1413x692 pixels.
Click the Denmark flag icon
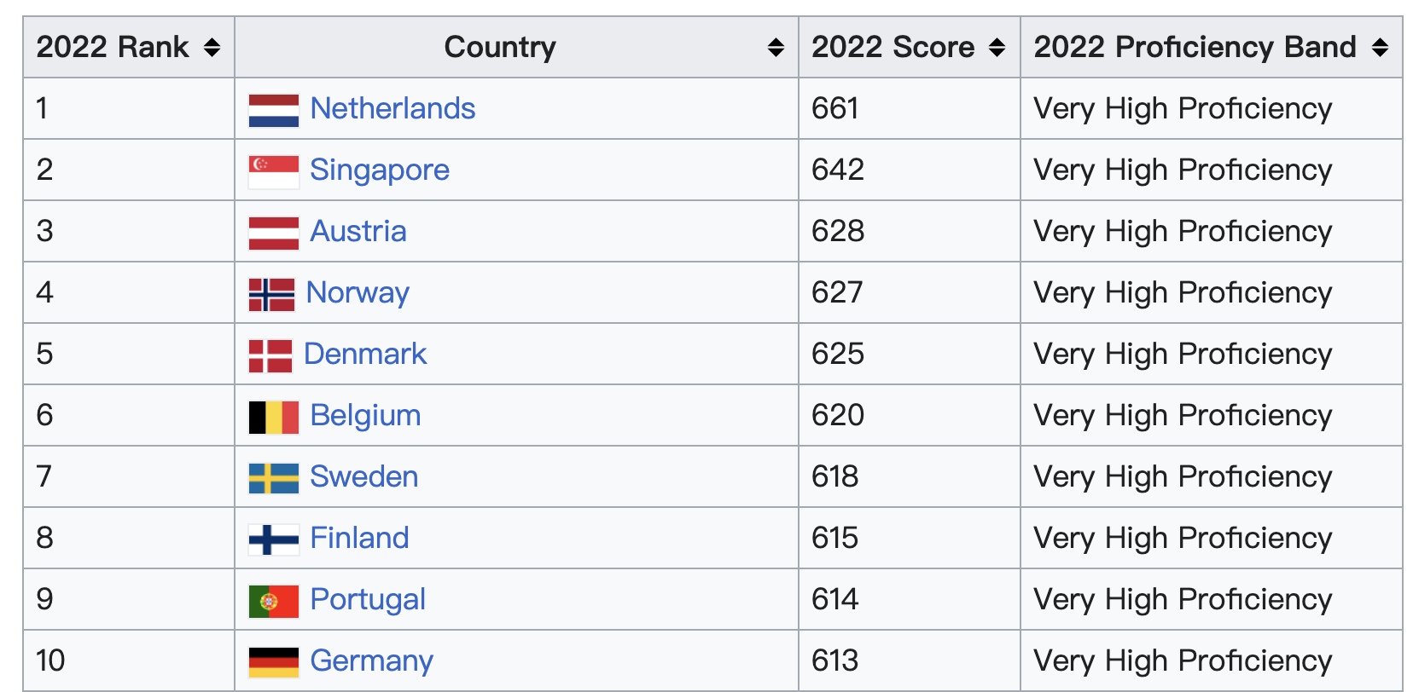(270, 355)
